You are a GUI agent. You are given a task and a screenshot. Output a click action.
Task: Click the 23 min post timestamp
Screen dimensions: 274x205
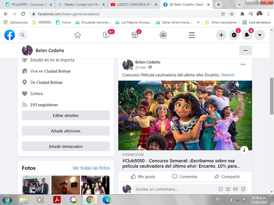140,67
